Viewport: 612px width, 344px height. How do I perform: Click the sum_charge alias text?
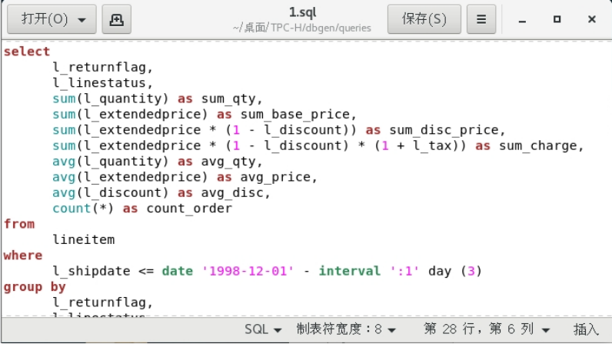pos(537,145)
